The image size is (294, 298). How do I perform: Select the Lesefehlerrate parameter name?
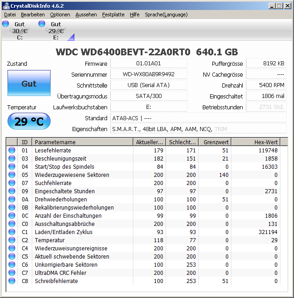53,150
